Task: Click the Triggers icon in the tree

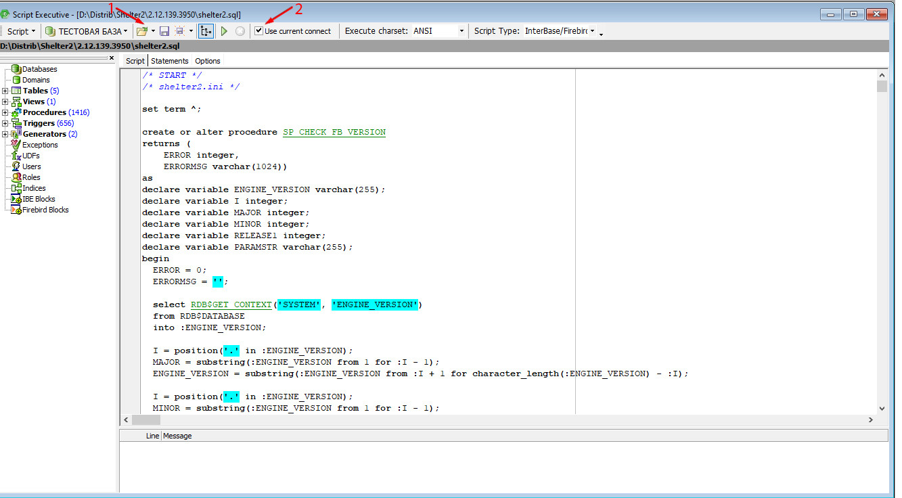Action: [x=17, y=123]
